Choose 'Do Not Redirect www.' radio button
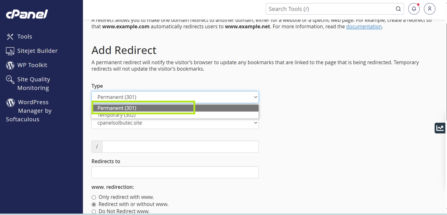Viewport: 447px width, 215px height. 94,212
